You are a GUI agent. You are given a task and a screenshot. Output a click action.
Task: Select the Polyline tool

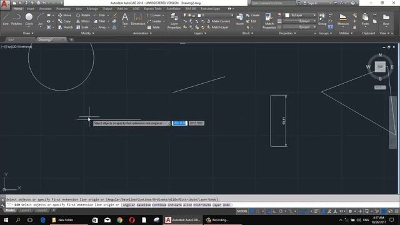[x=16, y=19]
